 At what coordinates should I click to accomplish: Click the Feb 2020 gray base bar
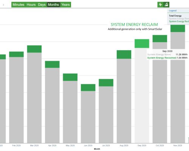16,100
